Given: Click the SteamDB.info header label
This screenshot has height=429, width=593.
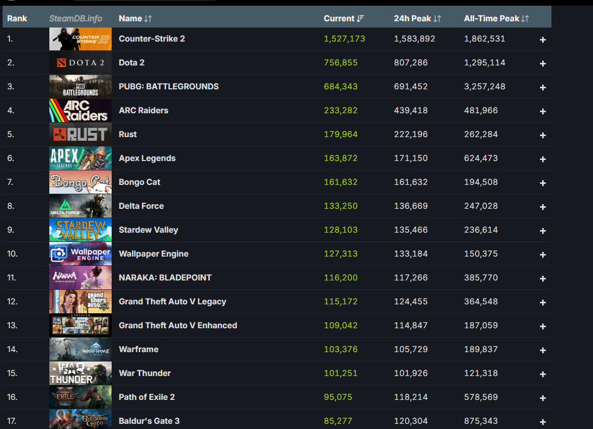Looking at the screenshot, I should (76, 19).
